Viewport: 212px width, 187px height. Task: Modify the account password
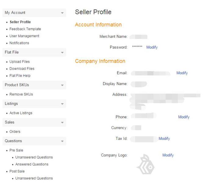[152, 47]
